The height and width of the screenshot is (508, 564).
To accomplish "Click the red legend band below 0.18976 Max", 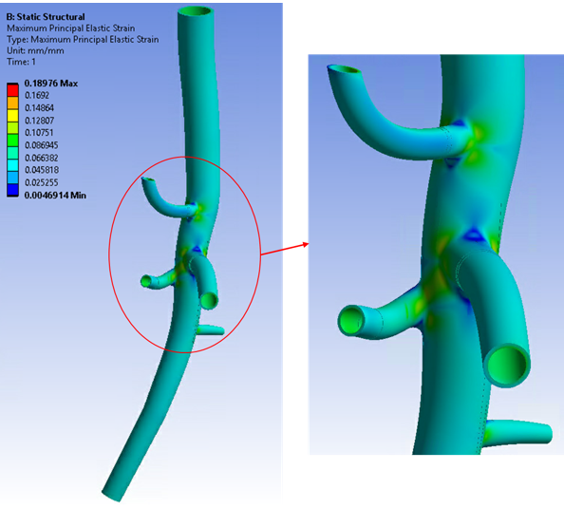I will (12, 90).
